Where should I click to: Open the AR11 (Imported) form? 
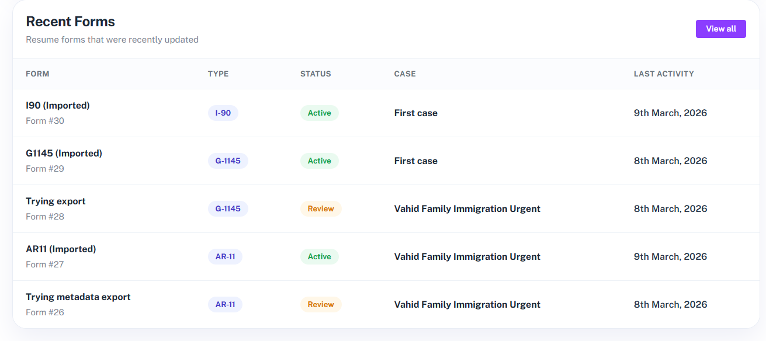click(61, 249)
